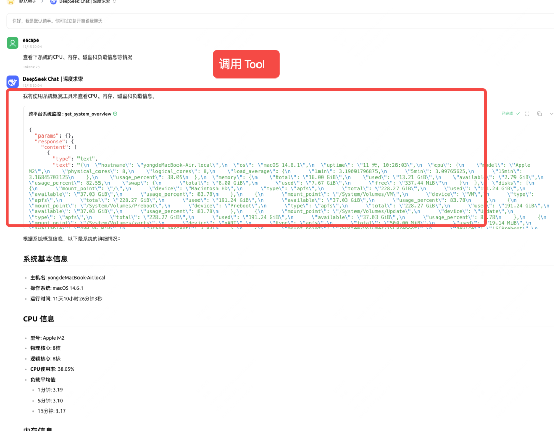The height and width of the screenshot is (431, 554).
Task: Click the "content": [ JSON line
Action: (x=59, y=147)
